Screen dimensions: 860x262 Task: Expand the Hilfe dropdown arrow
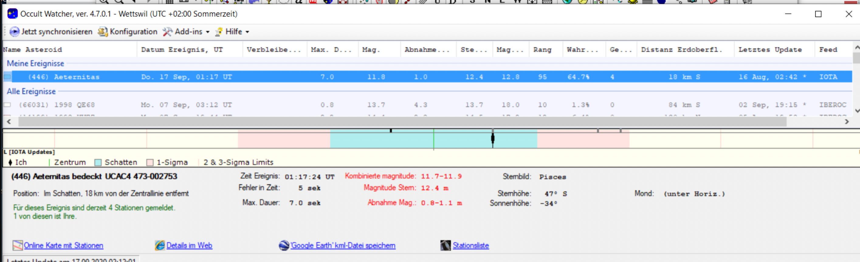(247, 32)
